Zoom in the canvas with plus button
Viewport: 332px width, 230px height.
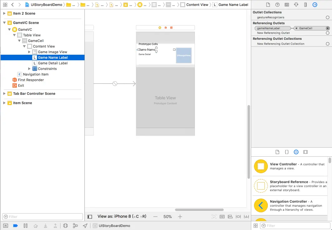[180, 217]
